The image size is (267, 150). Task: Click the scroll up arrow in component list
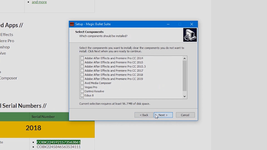point(184,58)
